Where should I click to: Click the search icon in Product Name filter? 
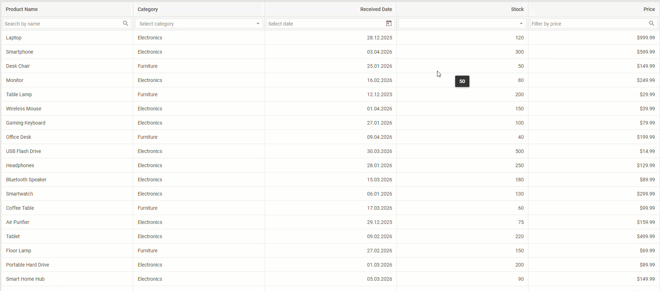(126, 23)
